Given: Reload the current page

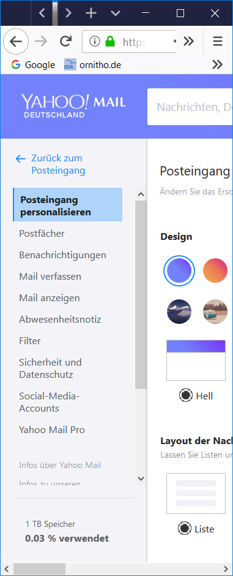Looking at the screenshot, I should point(65,42).
